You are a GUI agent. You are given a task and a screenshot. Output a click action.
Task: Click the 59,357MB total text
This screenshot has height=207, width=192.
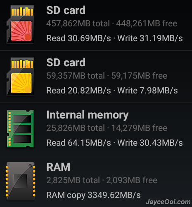(x=76, y=76)
